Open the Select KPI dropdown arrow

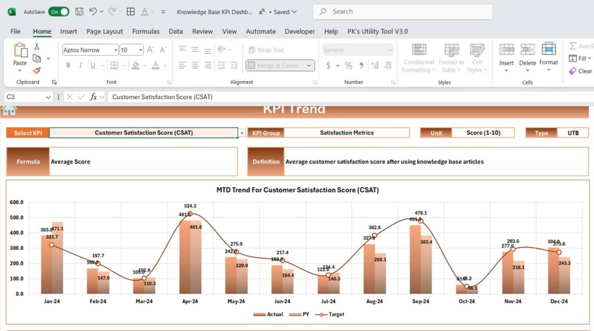(242, 133)
